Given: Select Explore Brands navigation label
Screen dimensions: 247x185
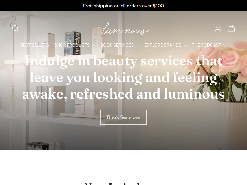Looking at the screenshot, I should (163, 45).
